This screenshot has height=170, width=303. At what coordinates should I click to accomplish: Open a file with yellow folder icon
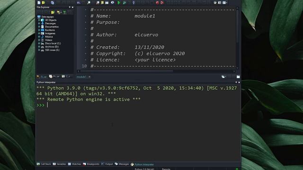pos(44,2)
